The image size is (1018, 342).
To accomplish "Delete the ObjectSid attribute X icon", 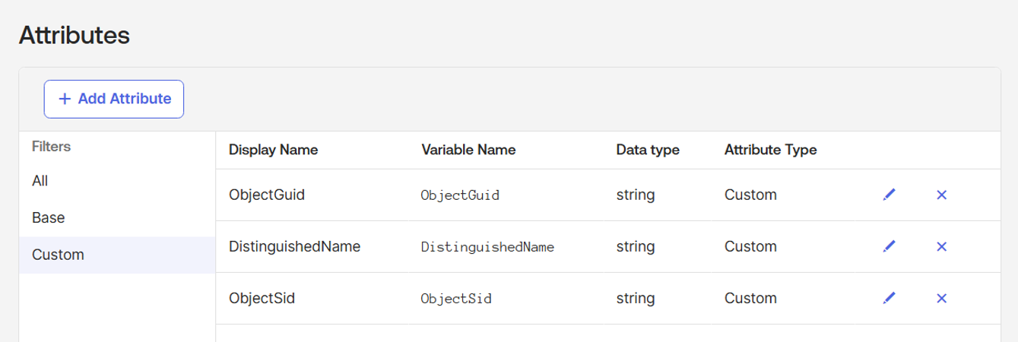I will click(941, 299).
